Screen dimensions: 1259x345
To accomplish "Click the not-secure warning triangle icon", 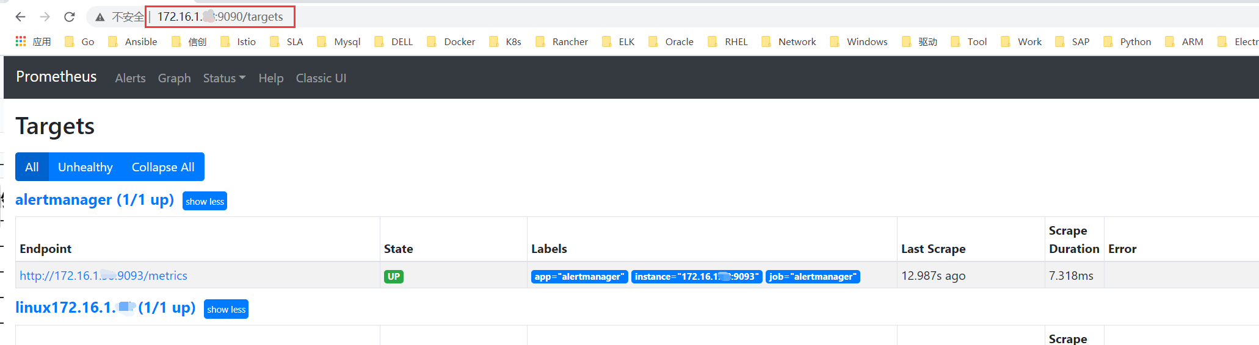I will tap(100, 17).
